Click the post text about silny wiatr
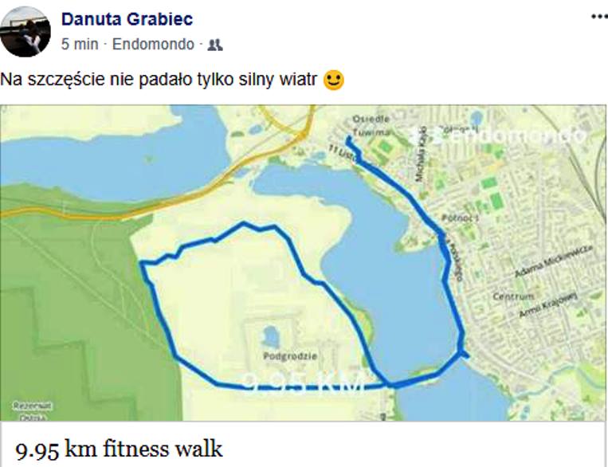This screenshot has width=608, height=467. (x=159, y=80)
